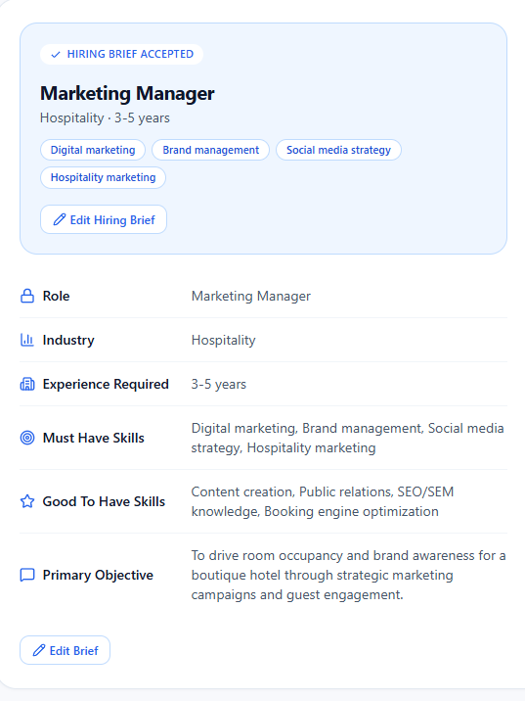Open the Edit Hiring Brief button
525x701 pixels.
click(104, 219)
